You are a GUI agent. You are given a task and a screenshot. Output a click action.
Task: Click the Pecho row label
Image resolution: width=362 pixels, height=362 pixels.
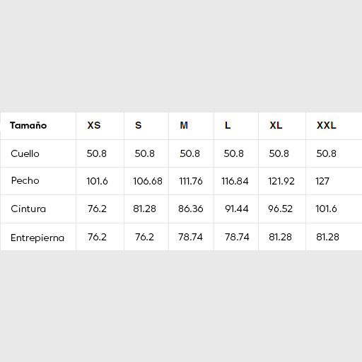tap(25, 181)
